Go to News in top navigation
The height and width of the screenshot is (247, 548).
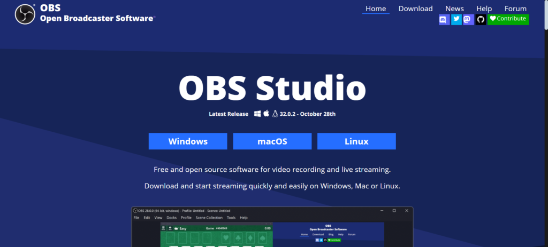pyautogui.click(x=454, y=9)
